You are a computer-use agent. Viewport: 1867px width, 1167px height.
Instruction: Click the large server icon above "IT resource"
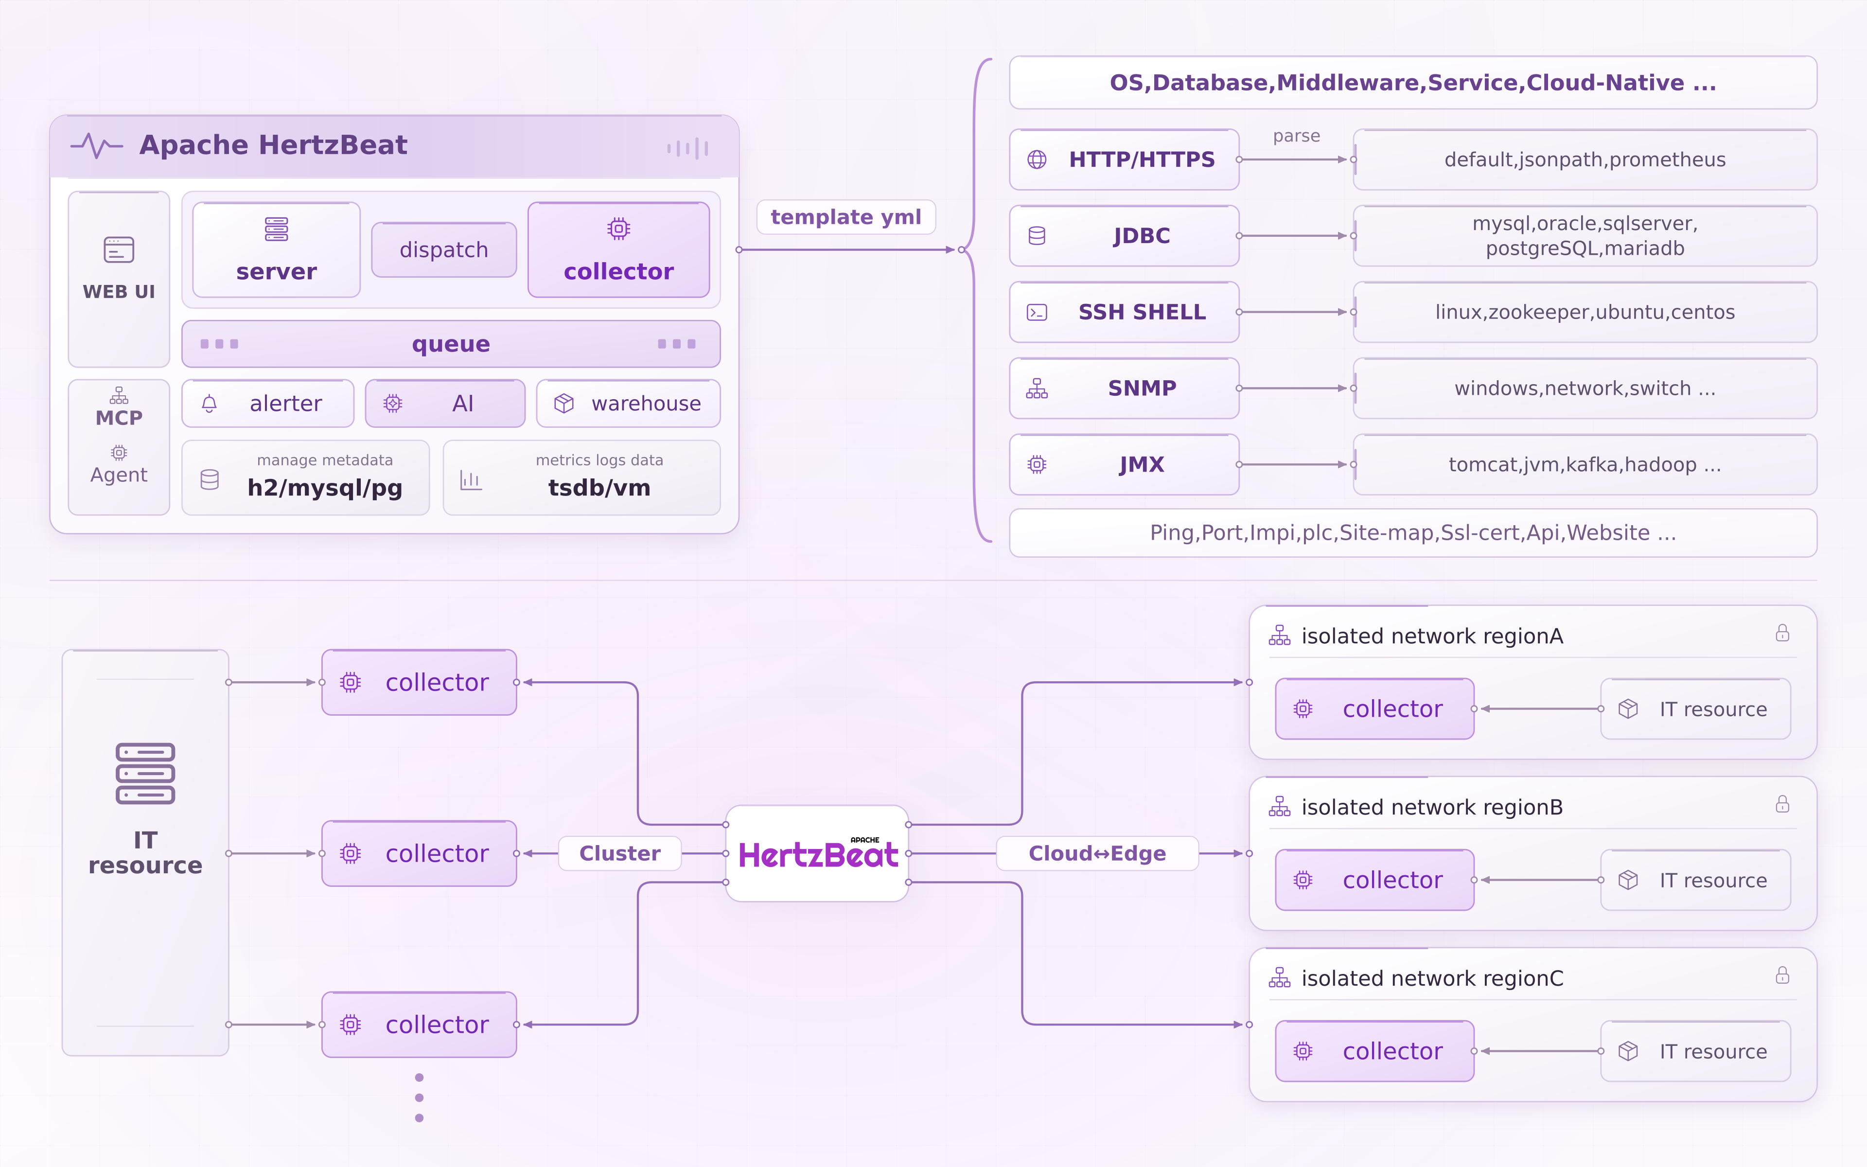145,773
